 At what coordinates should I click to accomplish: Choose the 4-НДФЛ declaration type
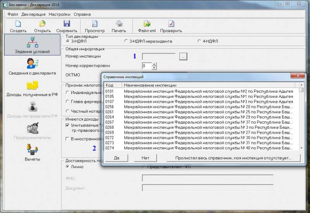199,41
